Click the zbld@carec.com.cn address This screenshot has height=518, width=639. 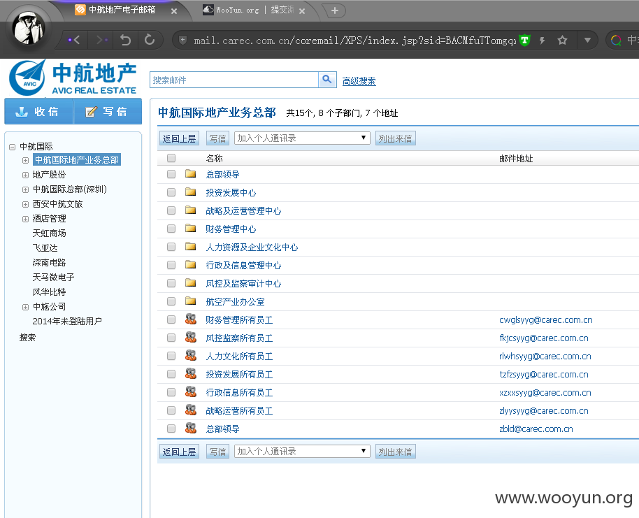coord(536,429)
